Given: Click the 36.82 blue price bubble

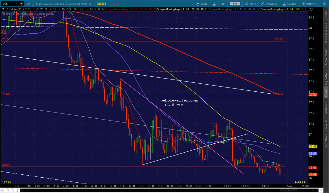Looking at the screenshot, I should point(313,154).
